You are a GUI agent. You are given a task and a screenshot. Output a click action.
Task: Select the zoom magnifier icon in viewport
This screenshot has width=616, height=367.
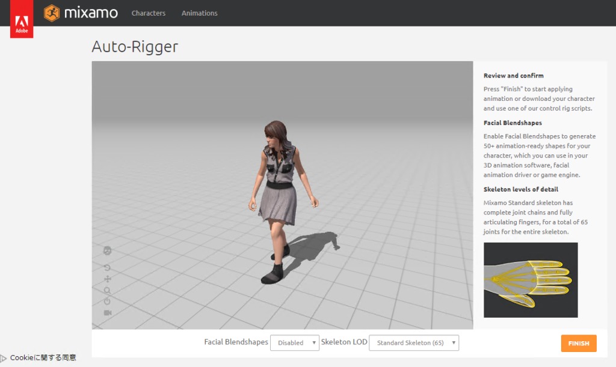[107, 291]
